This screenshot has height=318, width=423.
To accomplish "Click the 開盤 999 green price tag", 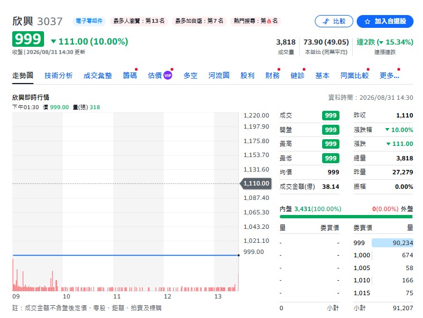I will point(330,130).
